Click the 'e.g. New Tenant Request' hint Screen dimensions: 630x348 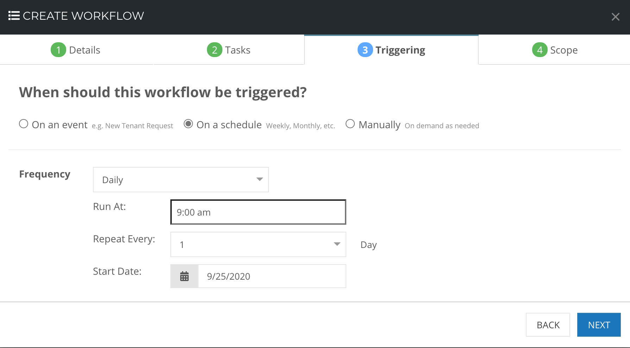[x=132, y=126]
